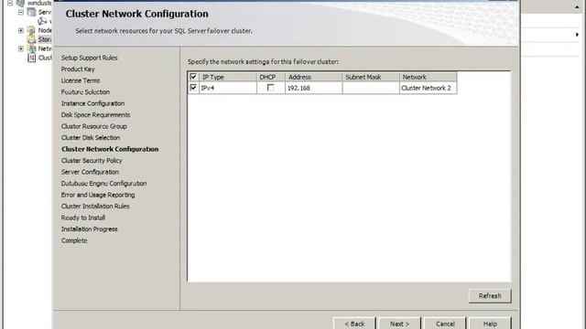The width and height of the screenshot is (586, 329).
Task: Uncheck the IPv4 row checkbox
Action: [193, 88]
